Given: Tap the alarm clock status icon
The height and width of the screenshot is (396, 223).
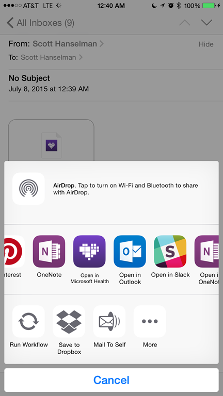Looking at the screenshot, I should (x=171, y=5).
